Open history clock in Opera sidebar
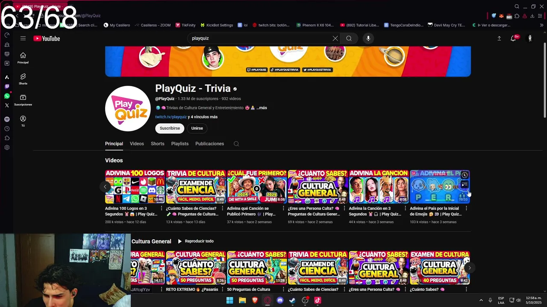547x307 pixels. coord(7,129)
